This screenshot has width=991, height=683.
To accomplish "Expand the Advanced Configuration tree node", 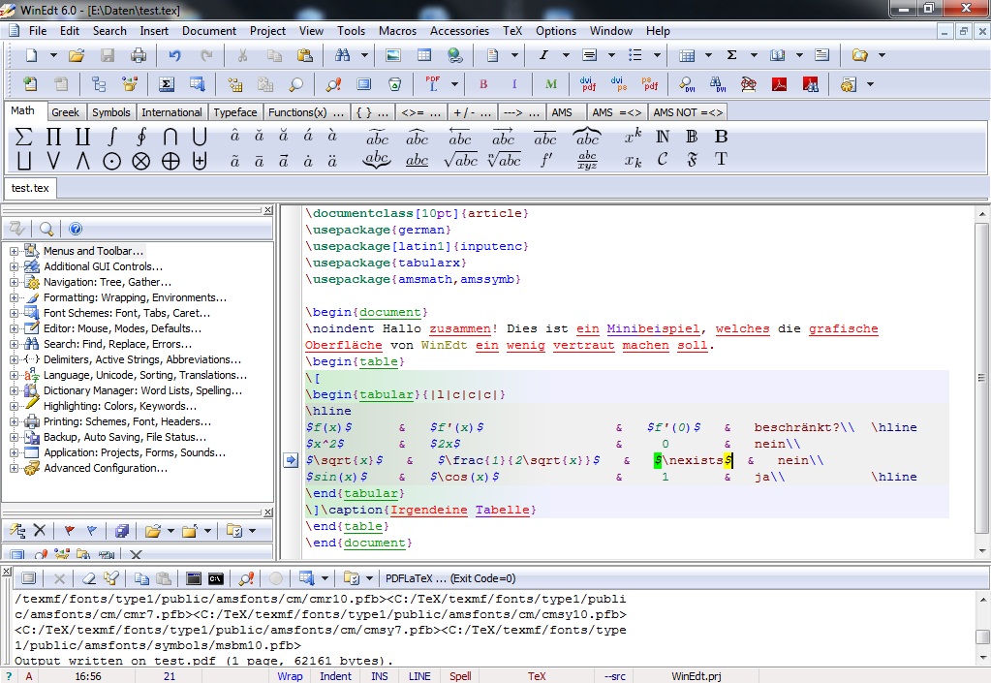I will [x=15, y=468].
